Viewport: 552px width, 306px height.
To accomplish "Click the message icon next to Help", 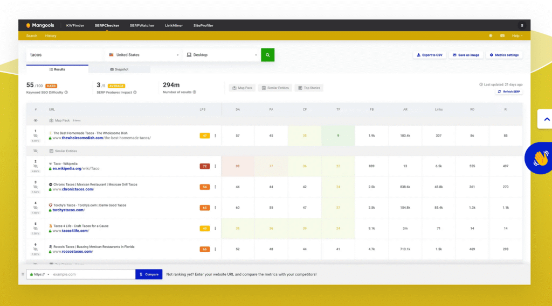I will pyautogui.click(x=502, y=36).
